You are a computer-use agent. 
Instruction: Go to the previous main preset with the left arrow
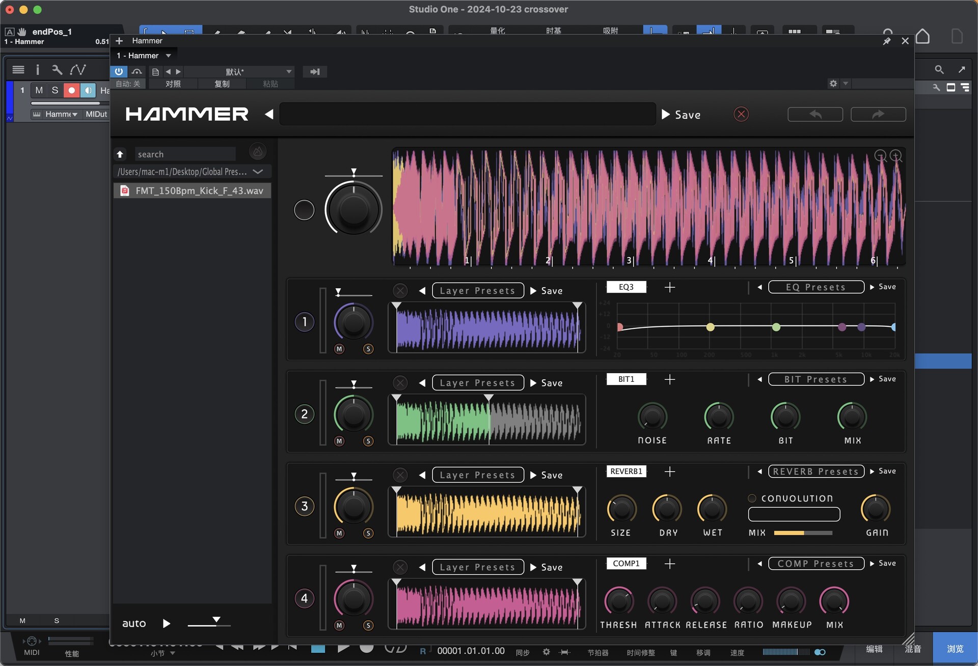tap(269, 115)
